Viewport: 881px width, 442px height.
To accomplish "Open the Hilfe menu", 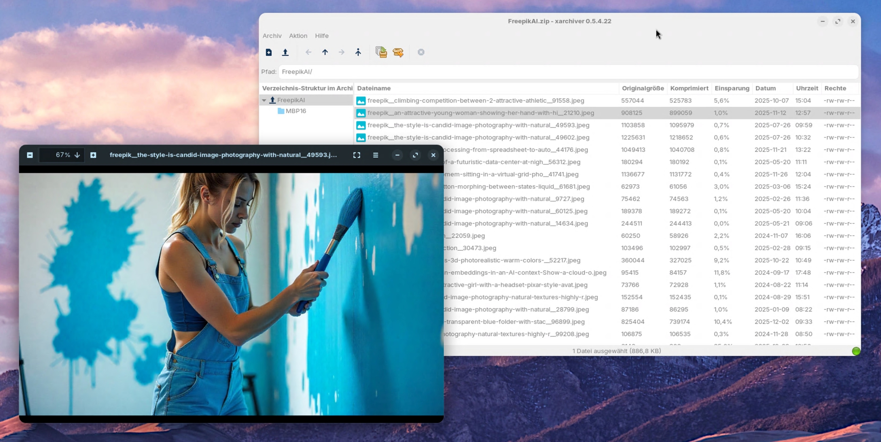I will point(321,36).
